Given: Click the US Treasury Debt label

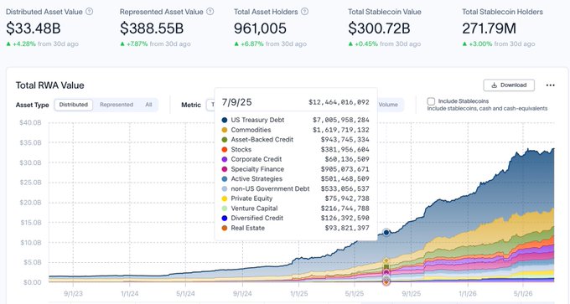Looking at the screenshot, I should click(257, 120).
